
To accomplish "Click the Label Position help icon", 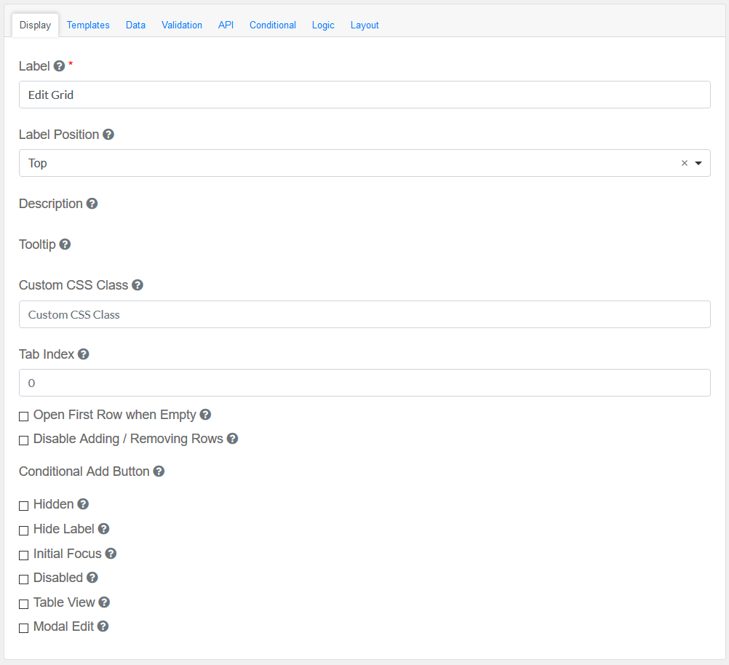I will (108, 135).
